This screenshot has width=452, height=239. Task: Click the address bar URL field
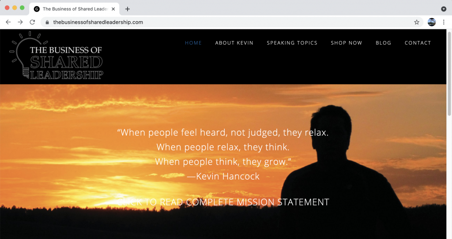coord(232,22)
